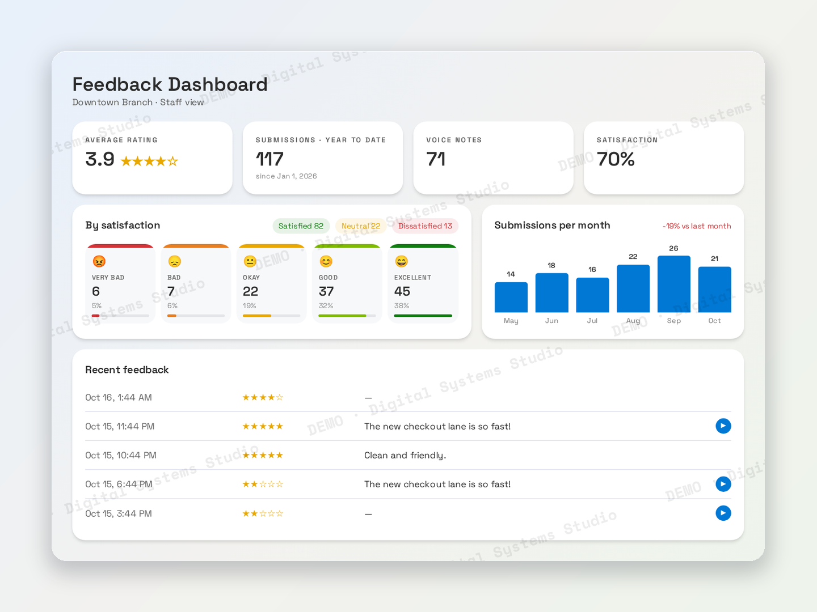Click the Very Bad percentage progress bar
The image size is (817, 612).
pos(121,316)
